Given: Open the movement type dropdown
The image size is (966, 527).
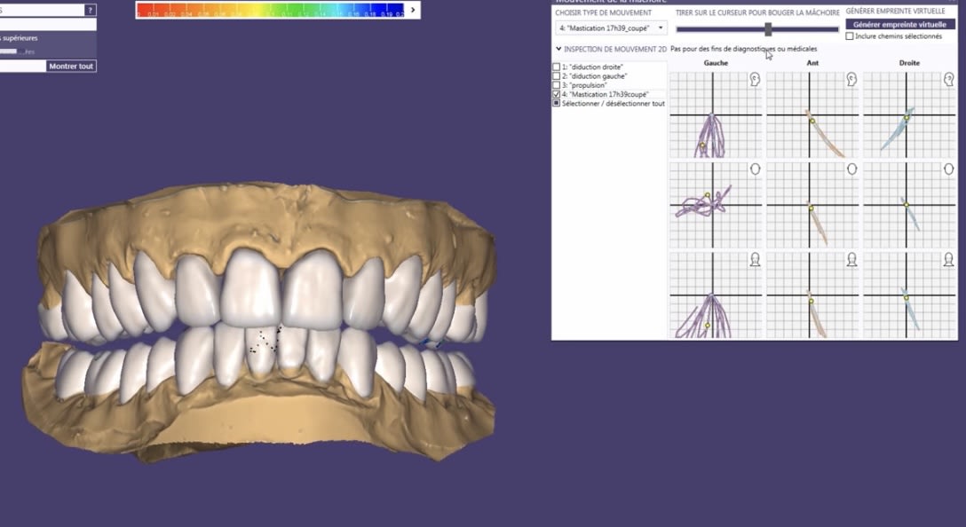Looking at the screenshot, I should [x=610, y=28].
